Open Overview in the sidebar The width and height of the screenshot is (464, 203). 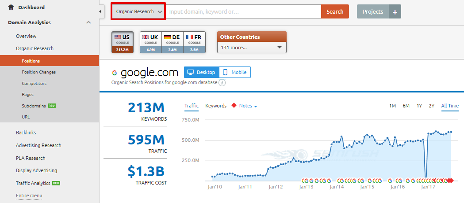coord(27,36)
